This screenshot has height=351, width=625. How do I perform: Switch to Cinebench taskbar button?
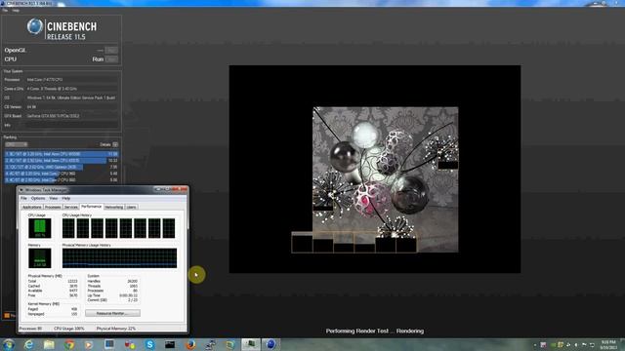click(x=271, y=344)
